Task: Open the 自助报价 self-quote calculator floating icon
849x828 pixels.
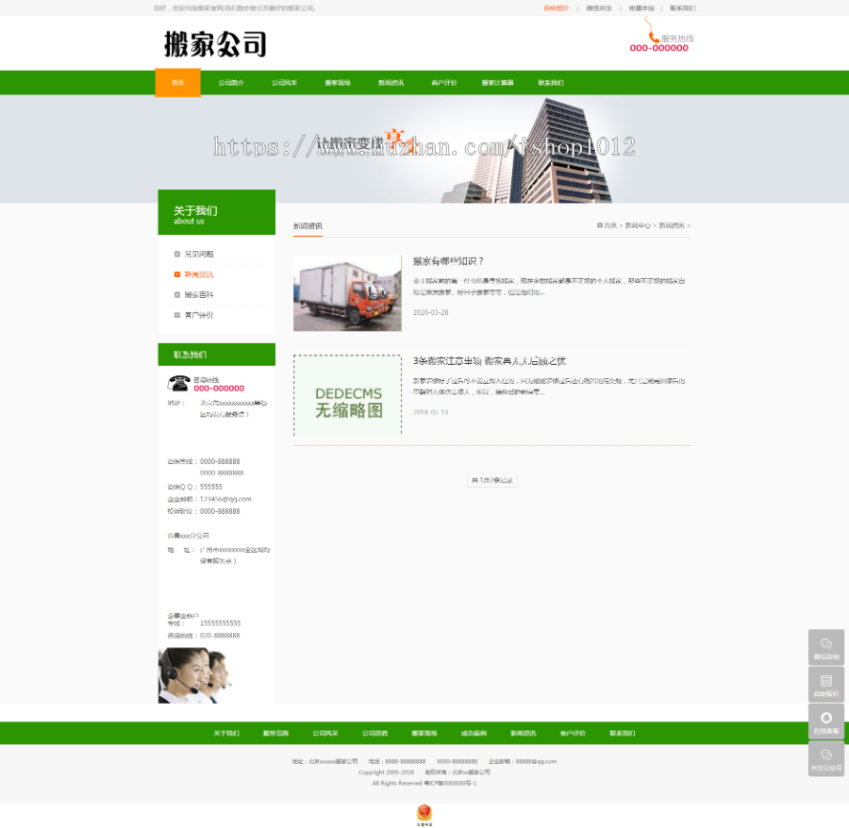Action: pos(825,683)
